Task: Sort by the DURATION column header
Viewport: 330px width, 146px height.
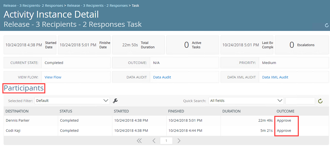Action: [x=231, y=111]
